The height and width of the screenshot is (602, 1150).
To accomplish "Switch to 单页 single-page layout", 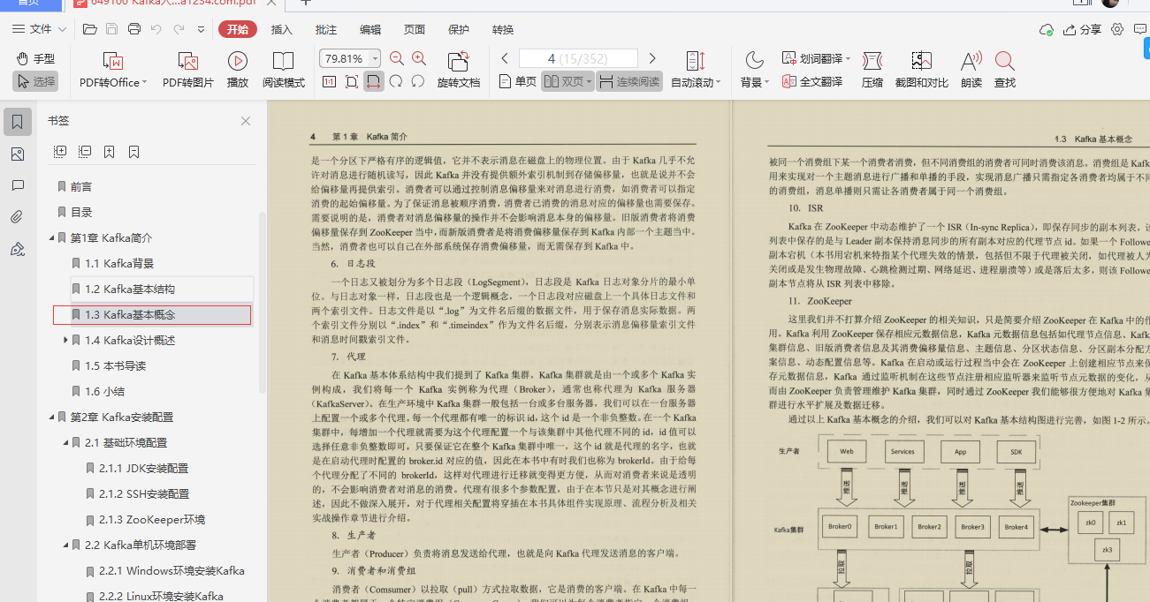I will click(518, 81).
